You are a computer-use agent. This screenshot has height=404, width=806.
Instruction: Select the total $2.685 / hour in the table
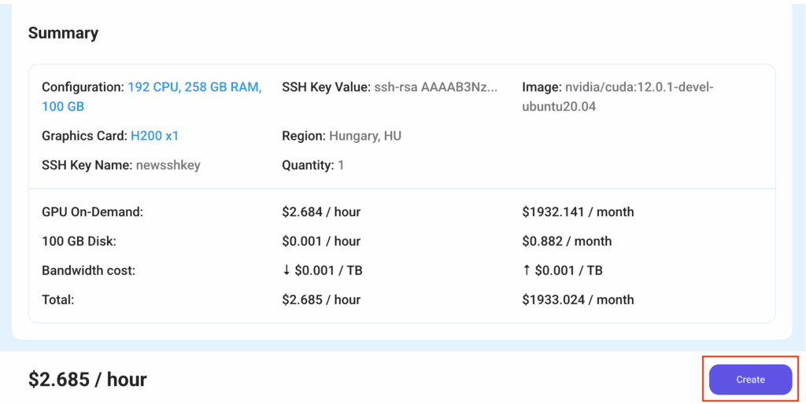click(x=321, y=299)
